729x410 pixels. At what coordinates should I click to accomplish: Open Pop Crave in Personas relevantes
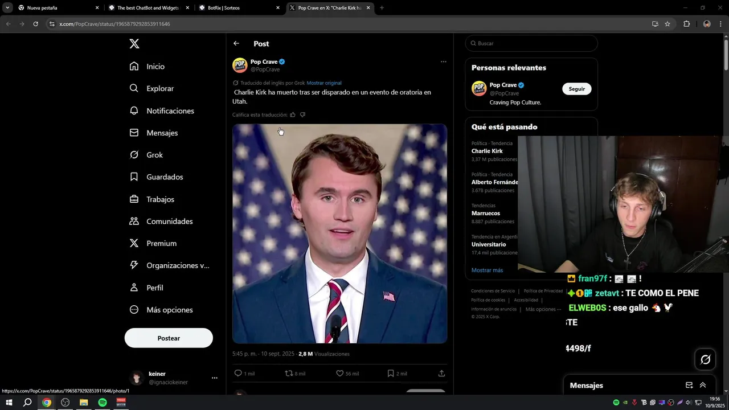pos(503,85)
